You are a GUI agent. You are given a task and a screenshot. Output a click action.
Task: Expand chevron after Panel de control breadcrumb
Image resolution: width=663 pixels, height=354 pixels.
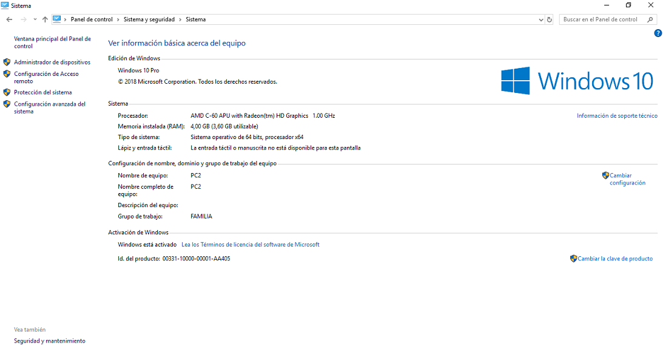[118, 19]
